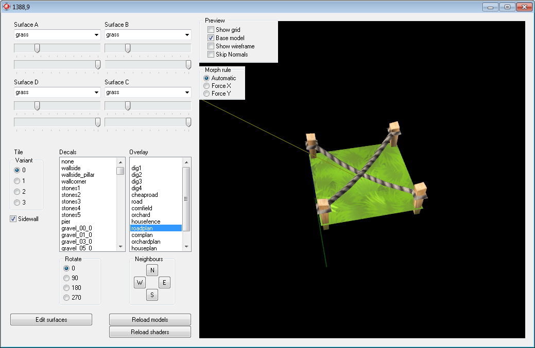Click Surface C lower slider thumb
This screenshot has width=535, height=348.
[188, 122]
